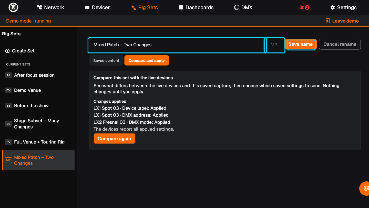Click the Compare again button
The width and height of the screenshot is (369, 208).
[115, 139]
